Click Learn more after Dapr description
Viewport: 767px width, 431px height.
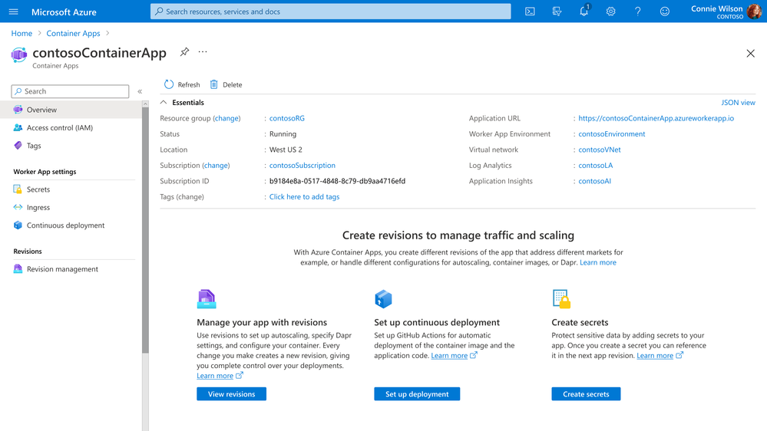point(598,262)
